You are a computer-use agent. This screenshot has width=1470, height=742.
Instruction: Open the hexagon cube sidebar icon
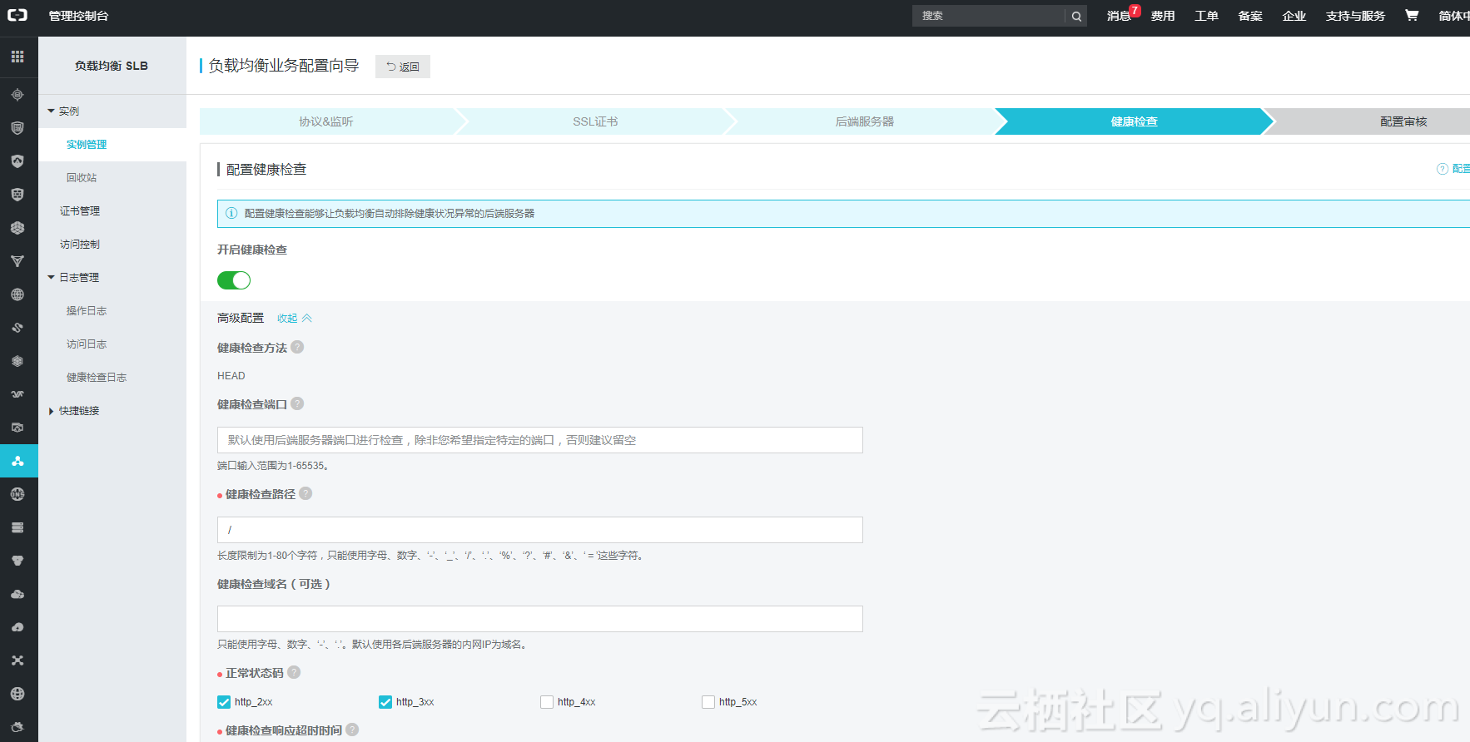coord(17,361)
